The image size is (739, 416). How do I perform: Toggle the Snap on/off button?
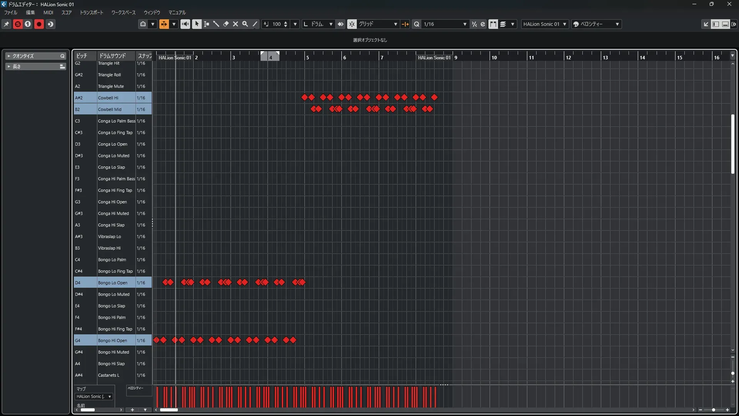[352, 24]
